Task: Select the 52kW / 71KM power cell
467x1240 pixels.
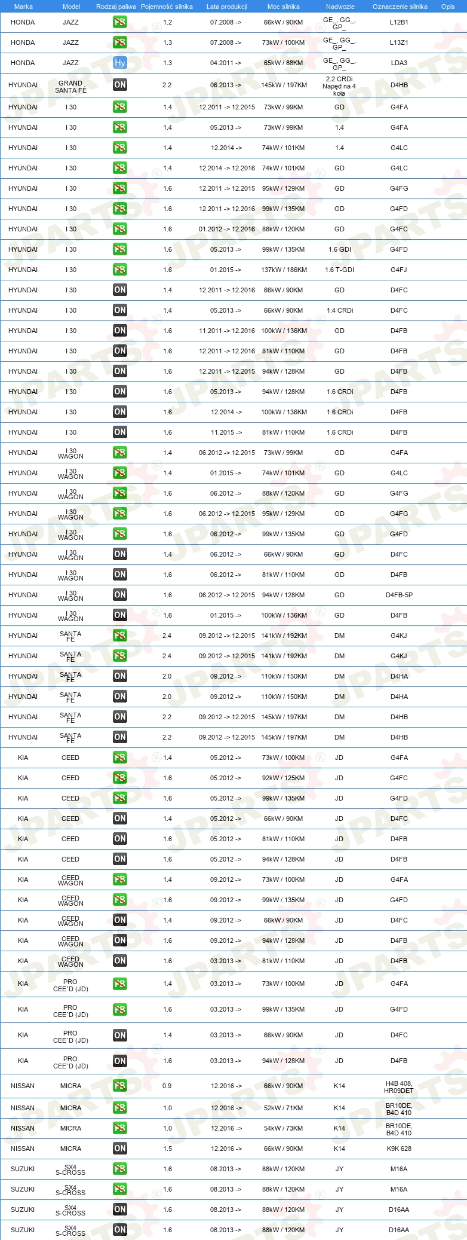Action: pyautogui.click(x=284, y=1108)
